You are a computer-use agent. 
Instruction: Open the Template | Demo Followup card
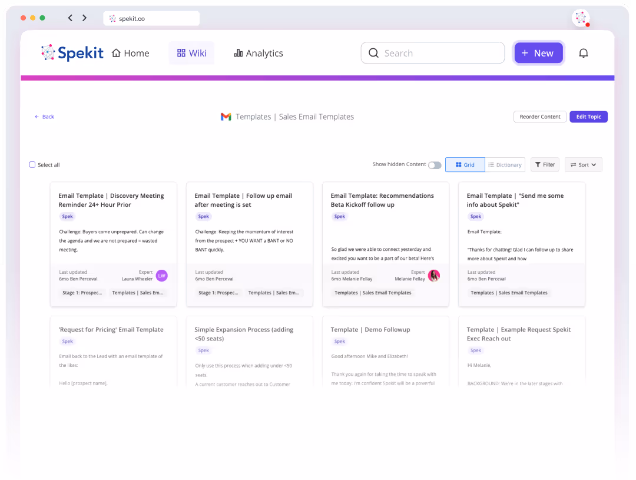pyautogui.click(x=386, y=352)
